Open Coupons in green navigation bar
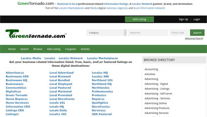 [71, 49]
